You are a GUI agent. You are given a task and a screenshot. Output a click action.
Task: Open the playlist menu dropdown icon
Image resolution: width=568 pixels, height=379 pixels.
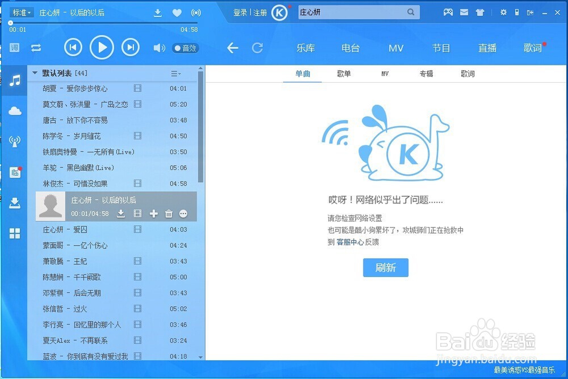[176, 74]
